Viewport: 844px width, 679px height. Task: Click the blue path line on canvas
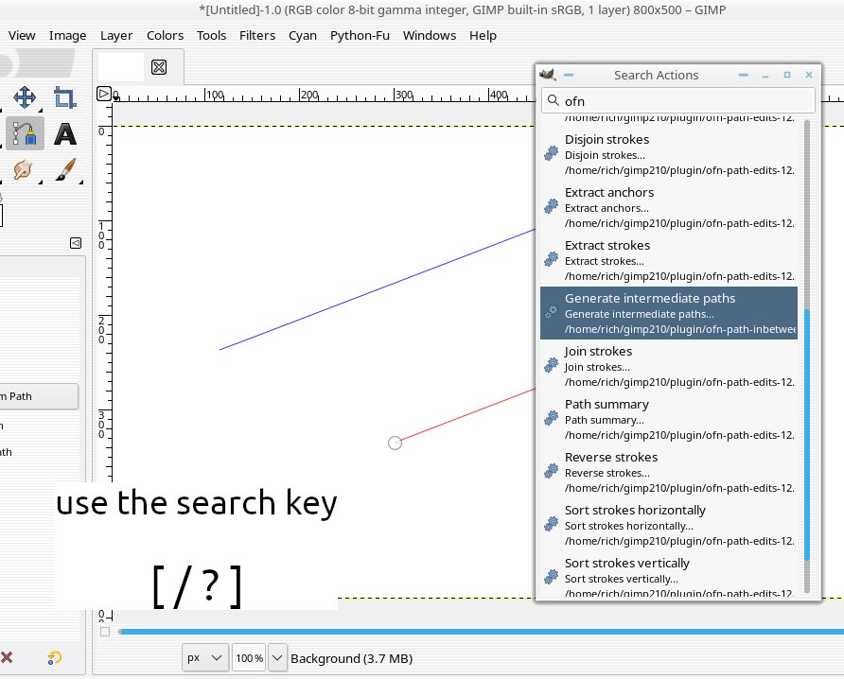pos(377,289)
